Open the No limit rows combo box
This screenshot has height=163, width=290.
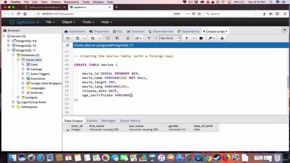point(170,38)
